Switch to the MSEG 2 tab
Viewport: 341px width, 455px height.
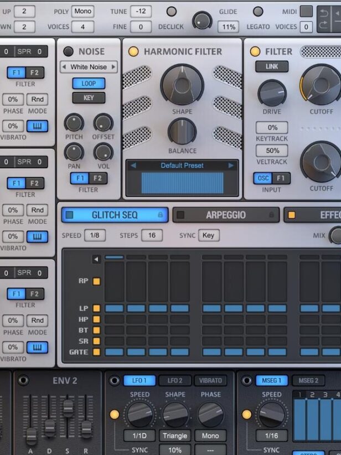point(308,380)
